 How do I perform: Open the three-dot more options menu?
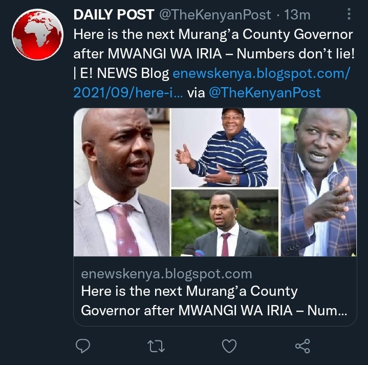(x=349, y=14)
